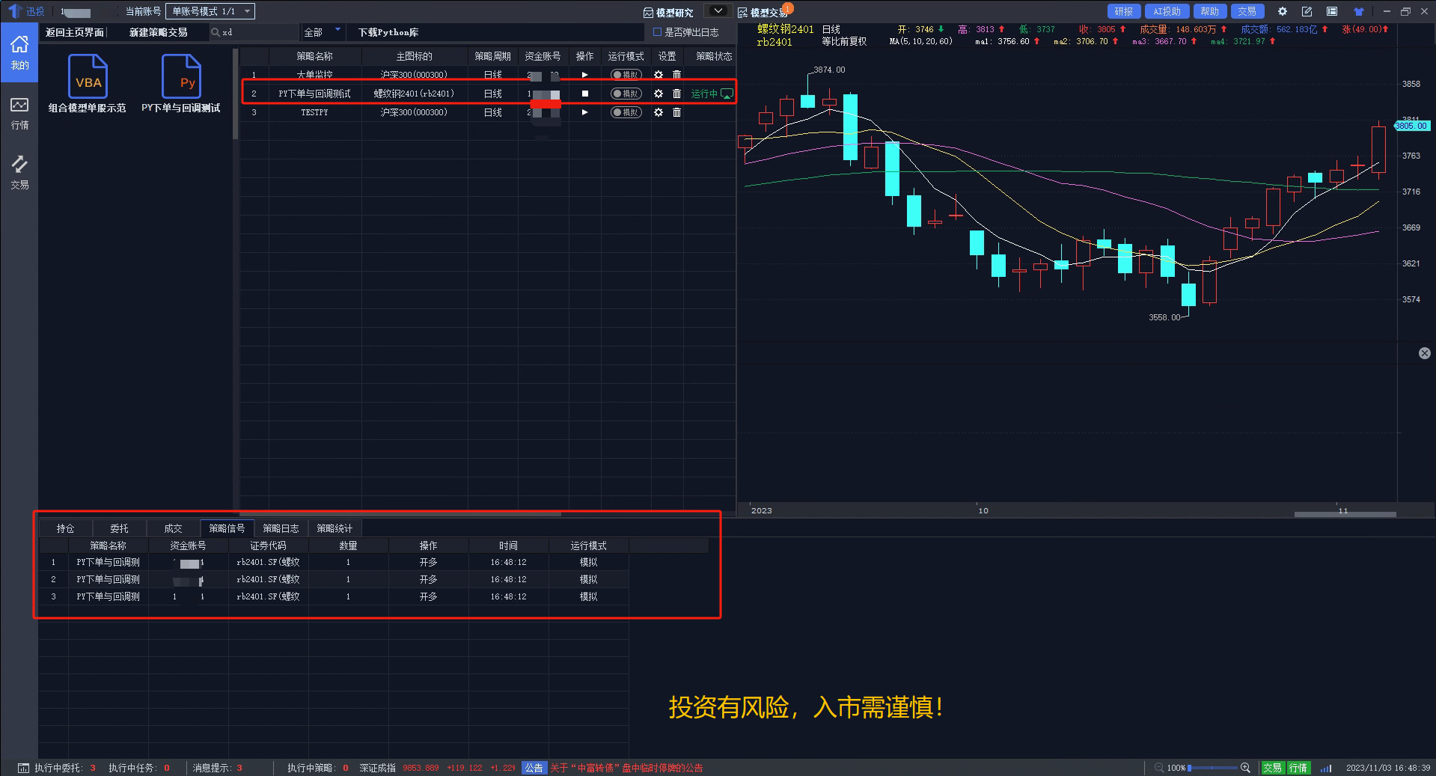
Task: Open the 全部 filter dropdown
Action: [x=323, y=32]
